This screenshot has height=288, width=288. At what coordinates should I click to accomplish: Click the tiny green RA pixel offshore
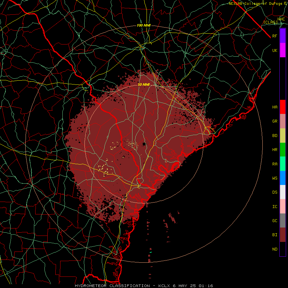coord(151,252)
